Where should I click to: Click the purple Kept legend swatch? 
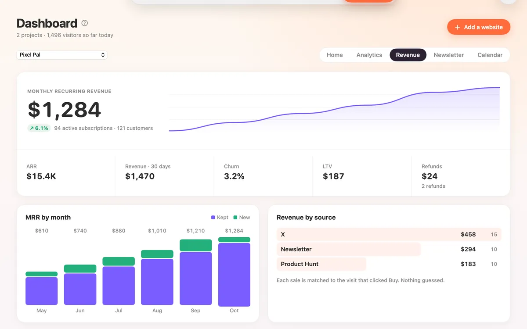pos(213,217)
